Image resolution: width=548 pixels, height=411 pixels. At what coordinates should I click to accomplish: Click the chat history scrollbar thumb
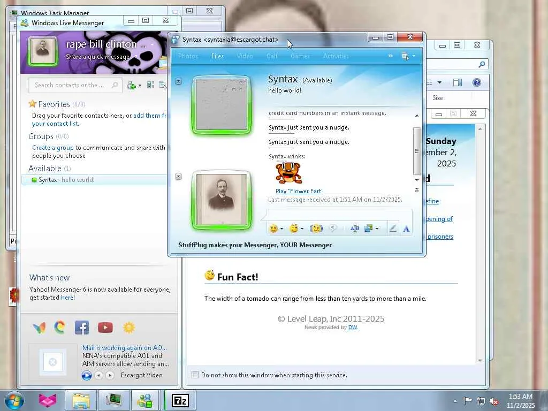pos(416,151)
